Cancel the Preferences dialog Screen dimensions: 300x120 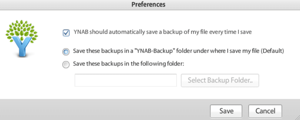(x=265, y=111)
